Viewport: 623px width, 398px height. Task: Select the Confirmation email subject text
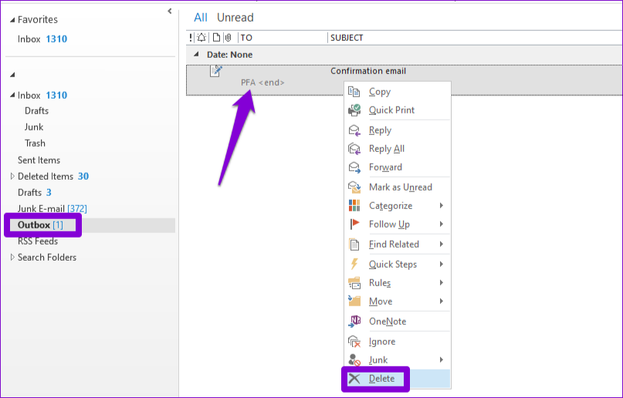coord(368,71)
